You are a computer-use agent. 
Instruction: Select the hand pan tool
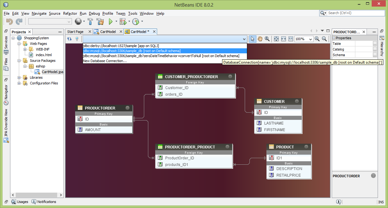click(260, 39)
